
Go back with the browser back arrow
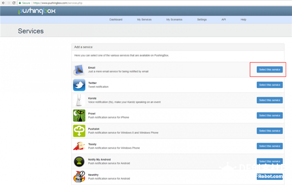pyautogui.click(x=4, y=3)
